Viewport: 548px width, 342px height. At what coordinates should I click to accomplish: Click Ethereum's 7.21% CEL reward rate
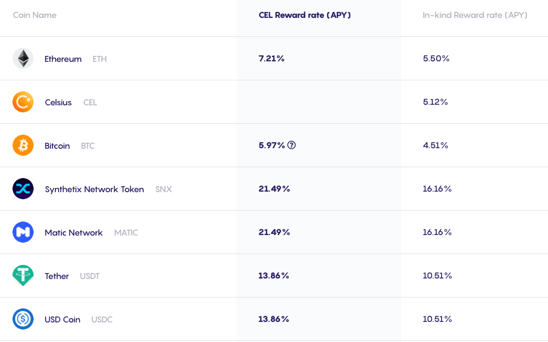(x=271, y=59)
